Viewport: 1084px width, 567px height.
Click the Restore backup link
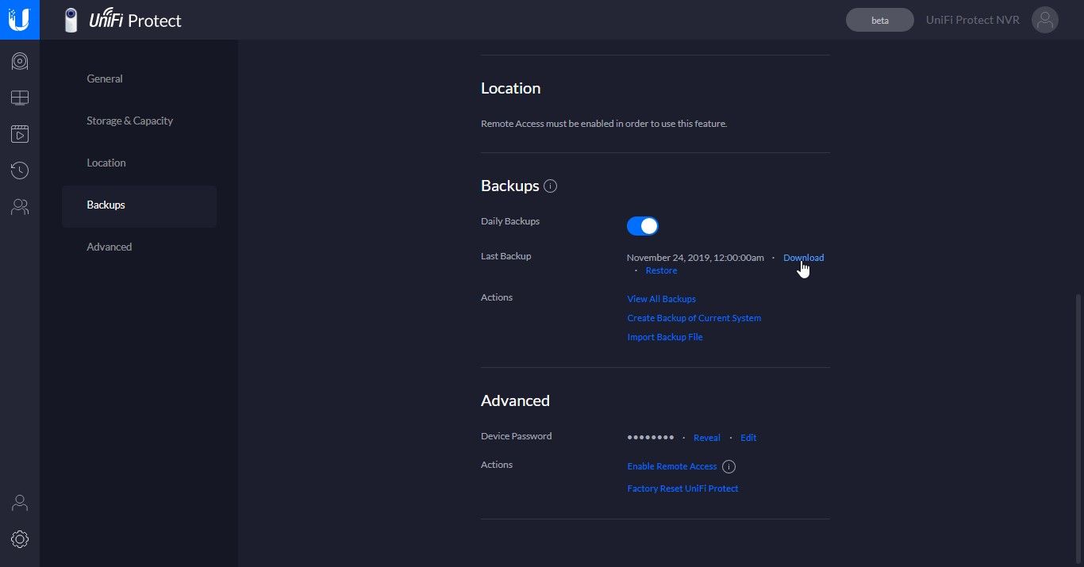(x=661, y=270)
